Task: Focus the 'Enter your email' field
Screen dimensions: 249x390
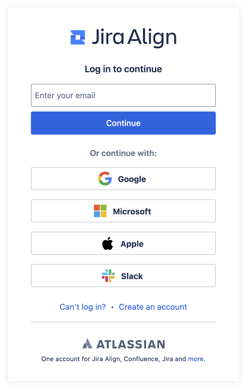Action: point(123,95)
